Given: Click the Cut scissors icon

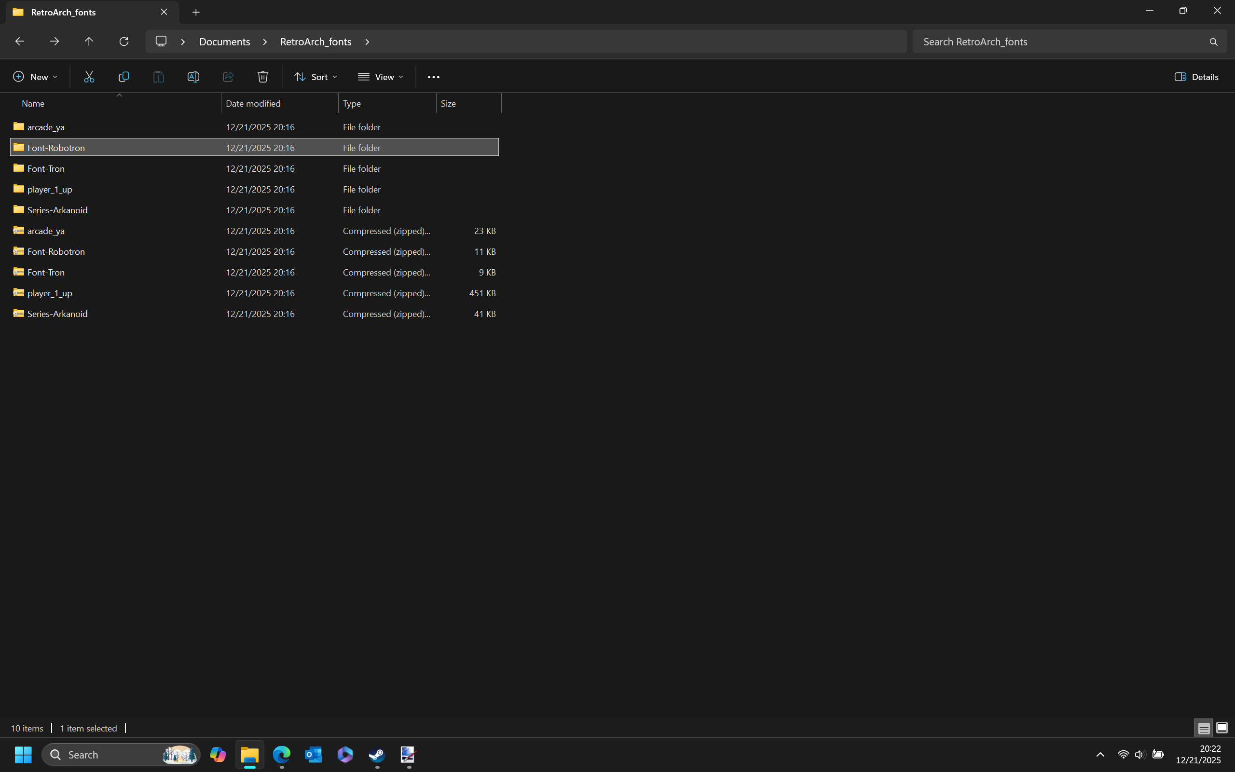Looking at the screenshot, I should tap(89, 77).
